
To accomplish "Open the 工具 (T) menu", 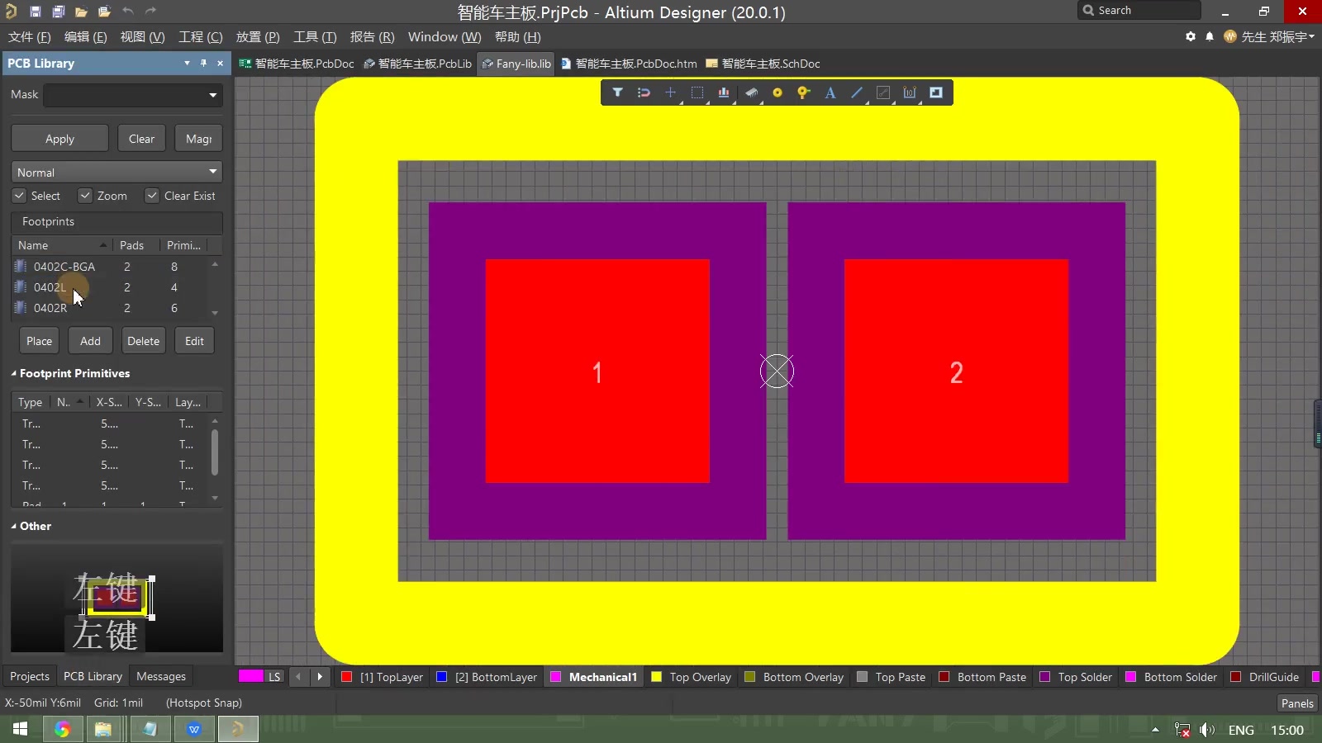I will coord(315,36).
